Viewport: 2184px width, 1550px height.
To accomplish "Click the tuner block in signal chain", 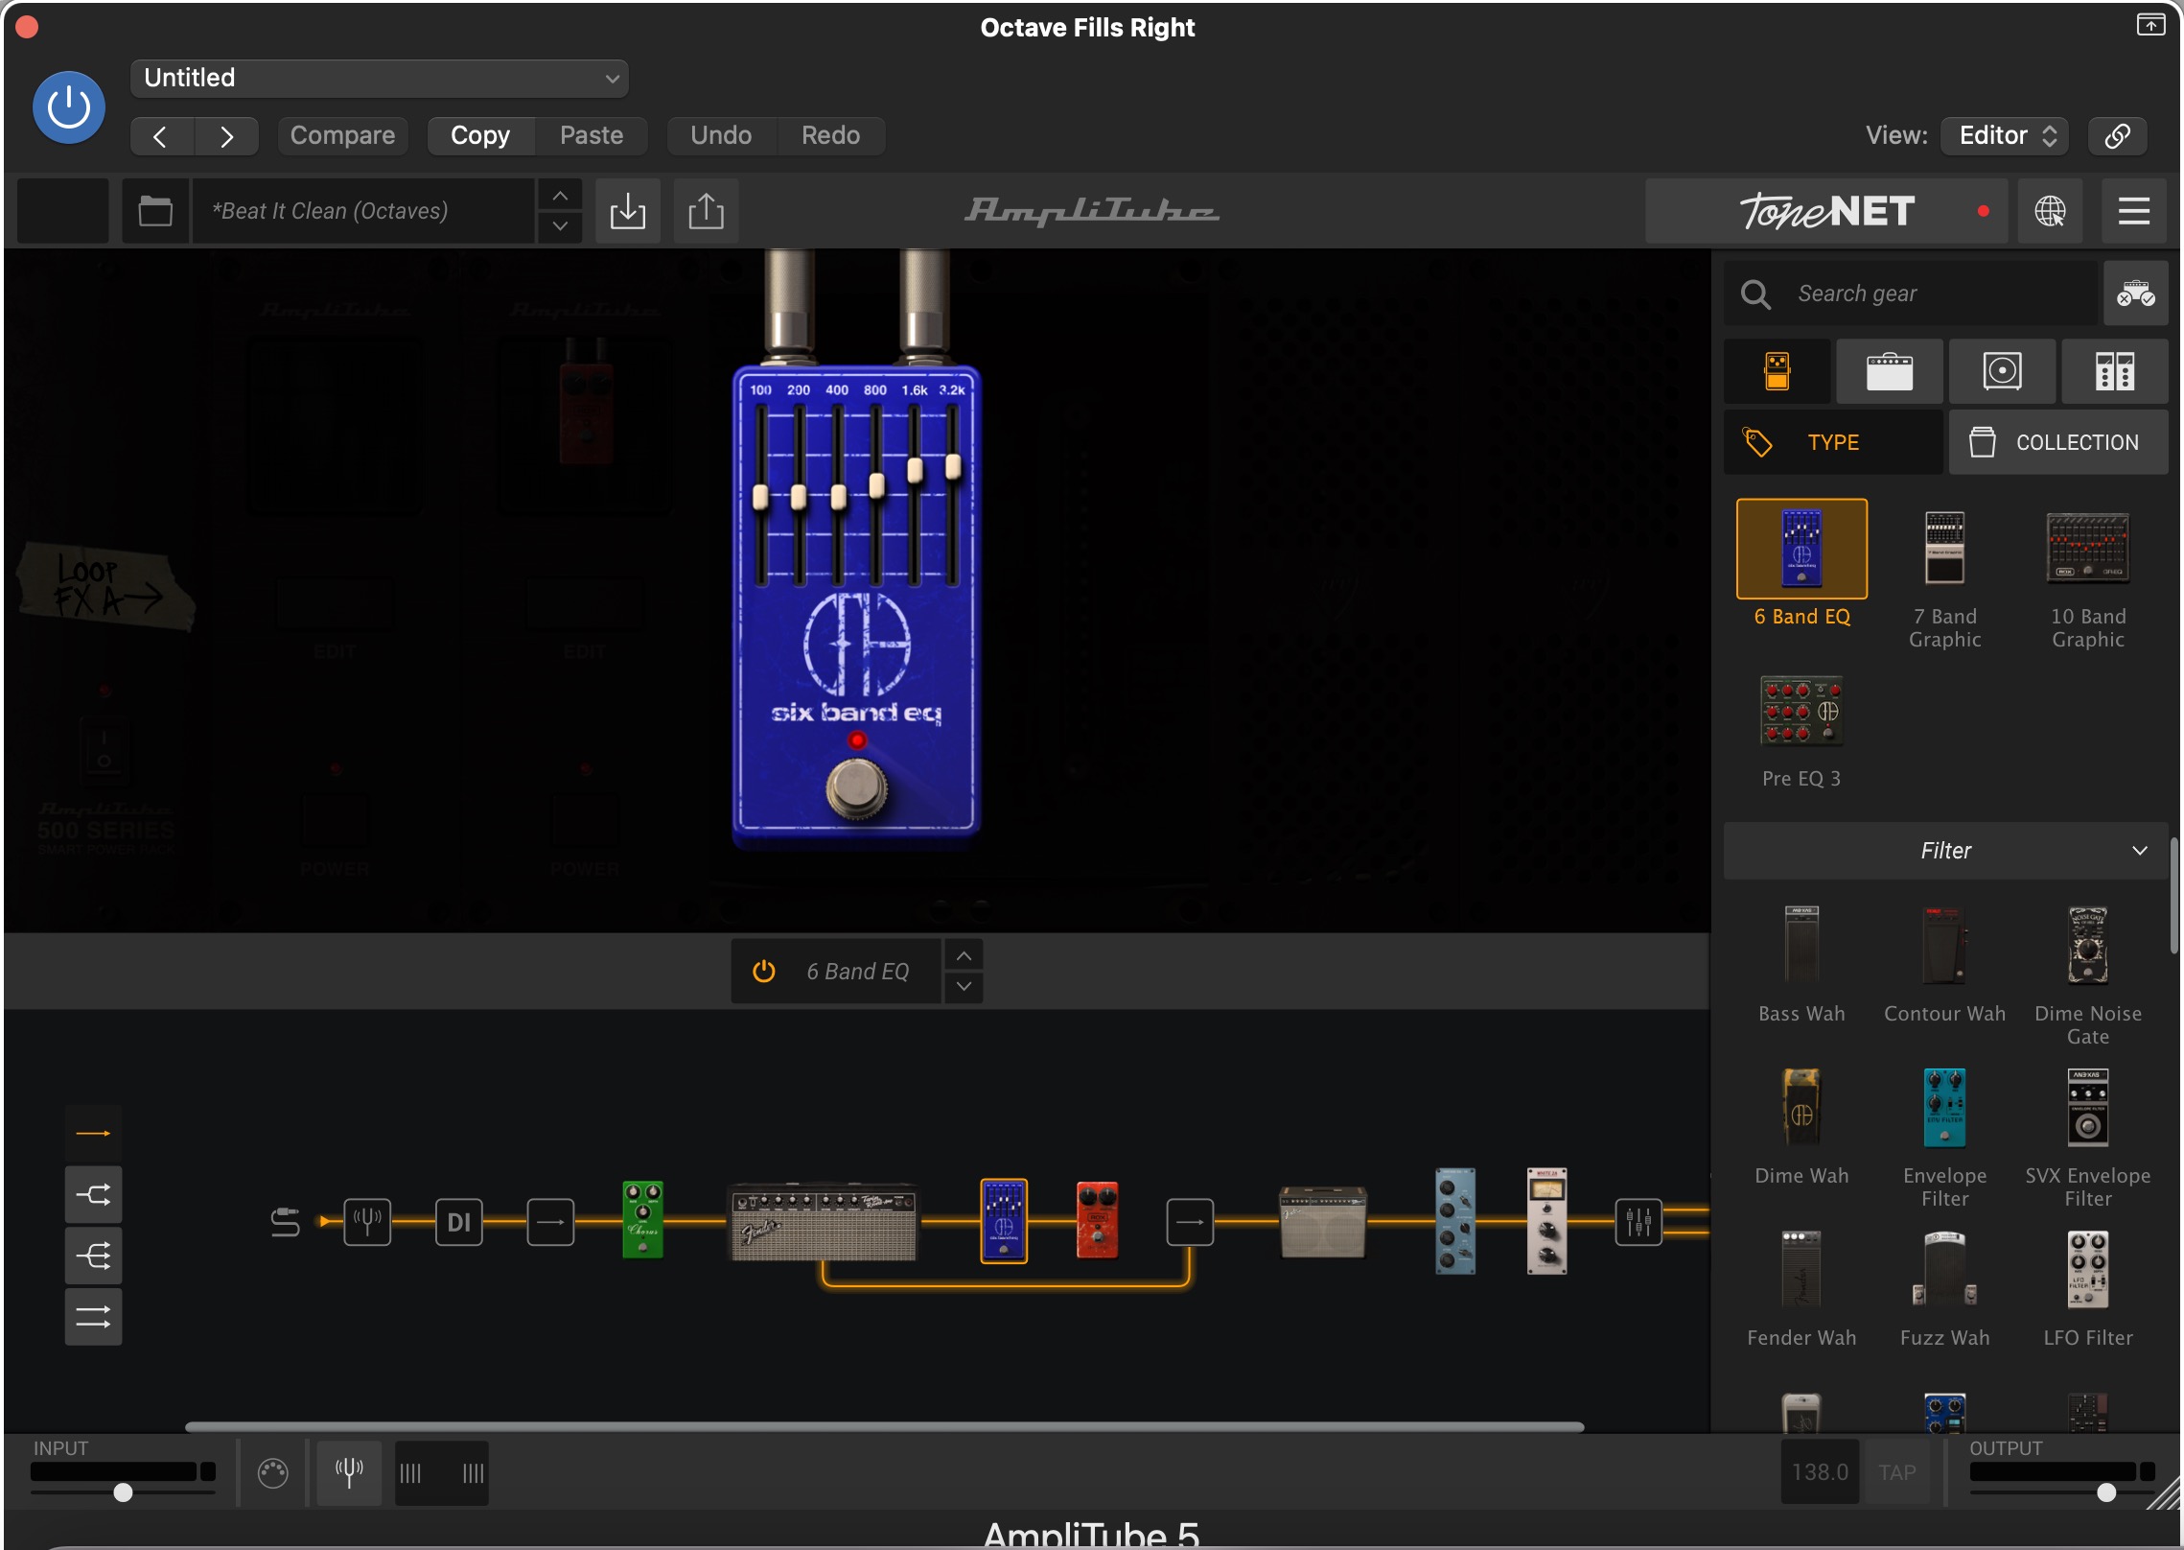I will click(367, 1222).
